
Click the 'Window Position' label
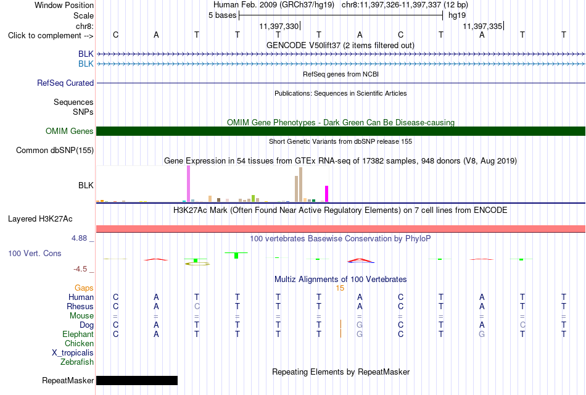(64, 5)
